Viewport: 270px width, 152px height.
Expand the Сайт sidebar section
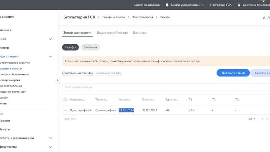(50, 39)
